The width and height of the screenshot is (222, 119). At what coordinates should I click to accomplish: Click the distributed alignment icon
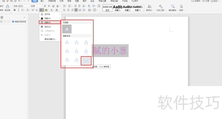click(80, 10)
